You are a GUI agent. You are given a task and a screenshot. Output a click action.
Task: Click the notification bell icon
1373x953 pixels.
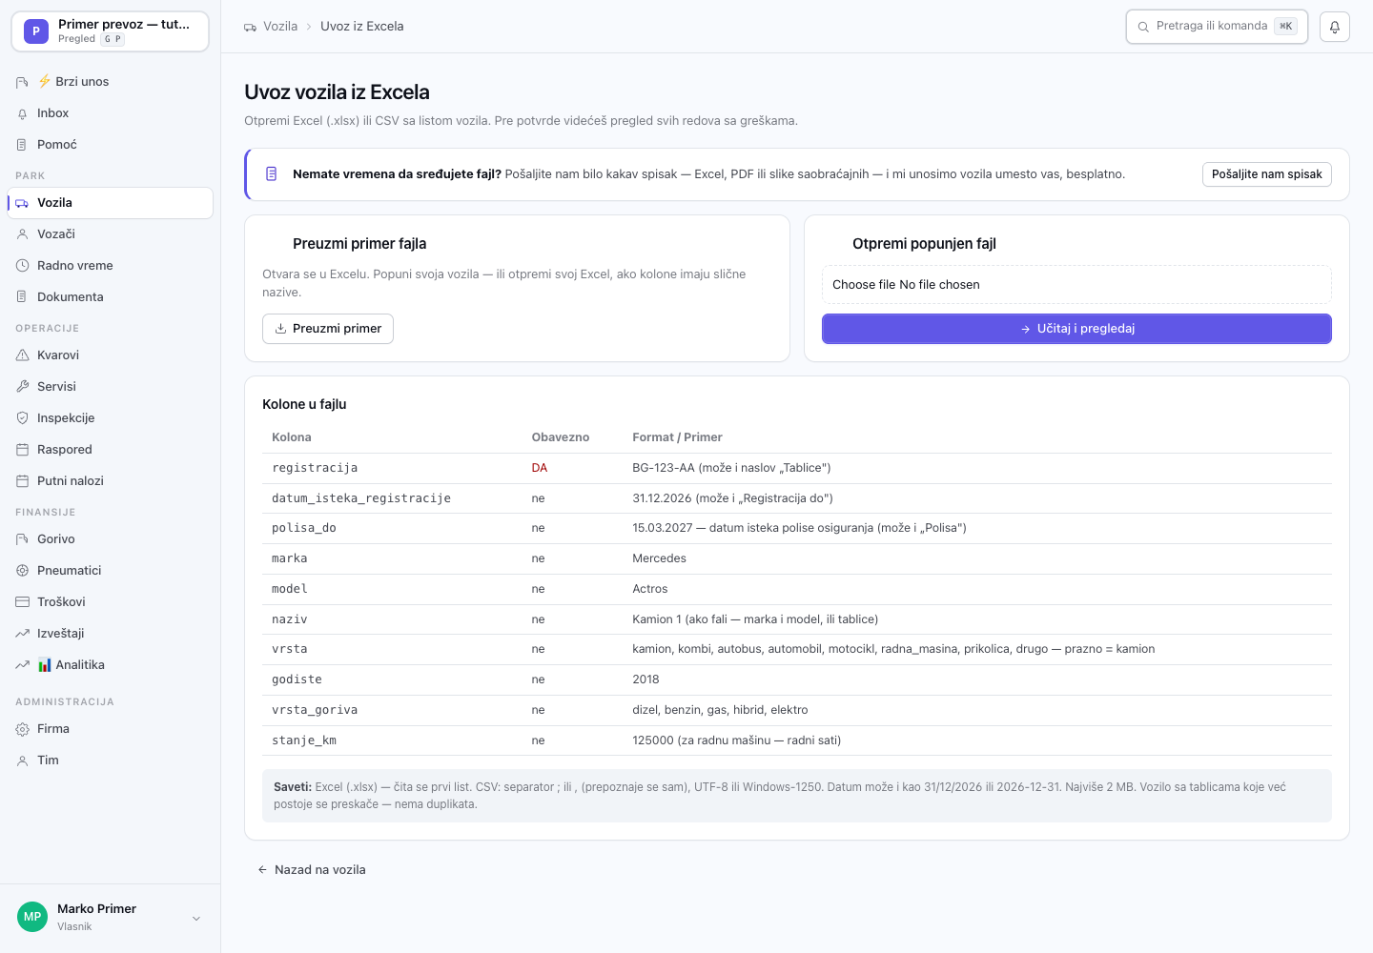tap(1335, 27)
